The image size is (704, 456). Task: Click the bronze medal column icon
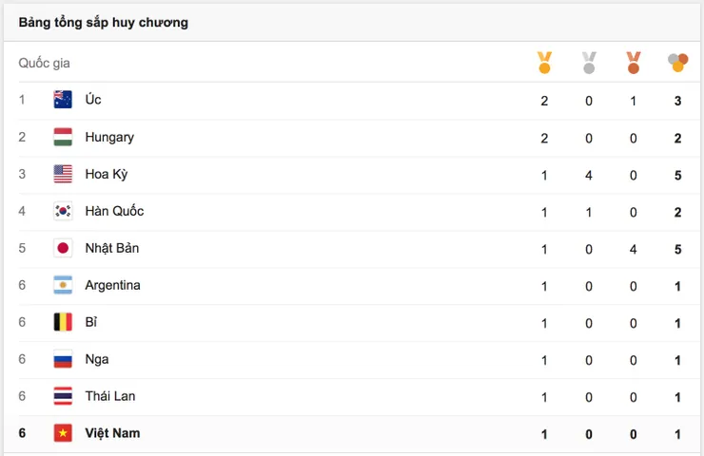coord(633,63)
